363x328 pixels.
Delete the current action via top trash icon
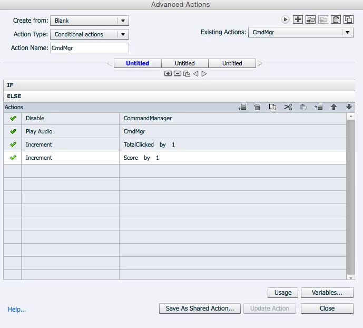pos(336,20)
